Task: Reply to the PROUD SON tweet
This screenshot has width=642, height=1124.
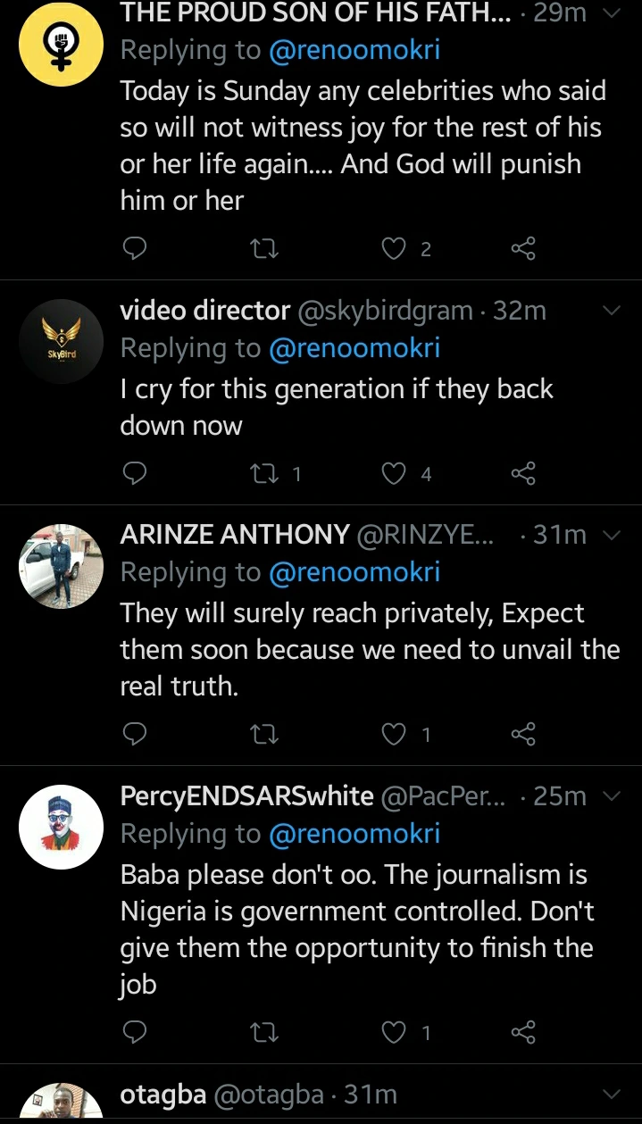Action: (134, 249)
